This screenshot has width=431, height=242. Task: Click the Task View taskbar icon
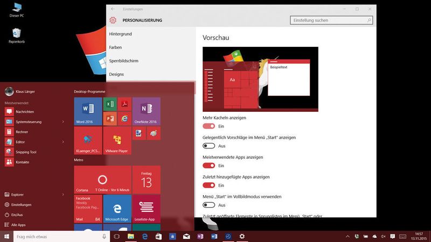coord(116,237)
